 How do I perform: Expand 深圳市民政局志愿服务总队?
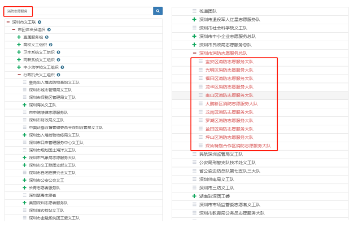(194, 45)
